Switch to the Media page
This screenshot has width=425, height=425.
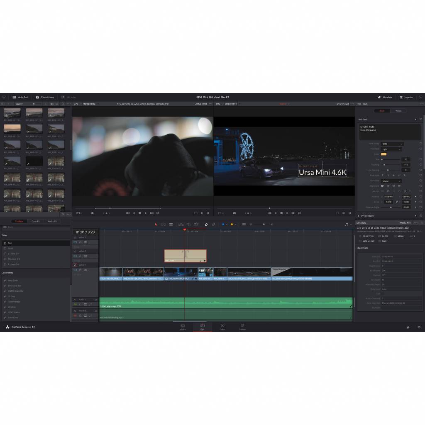click(x=183, y=327)
